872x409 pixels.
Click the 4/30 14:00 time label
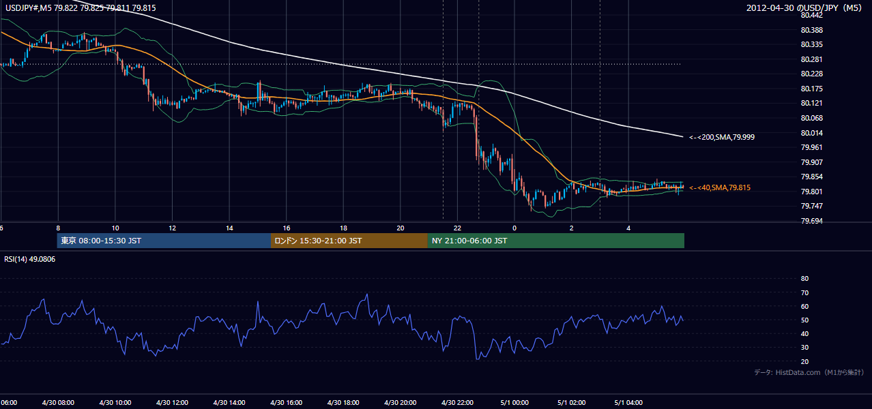point(229,402)
